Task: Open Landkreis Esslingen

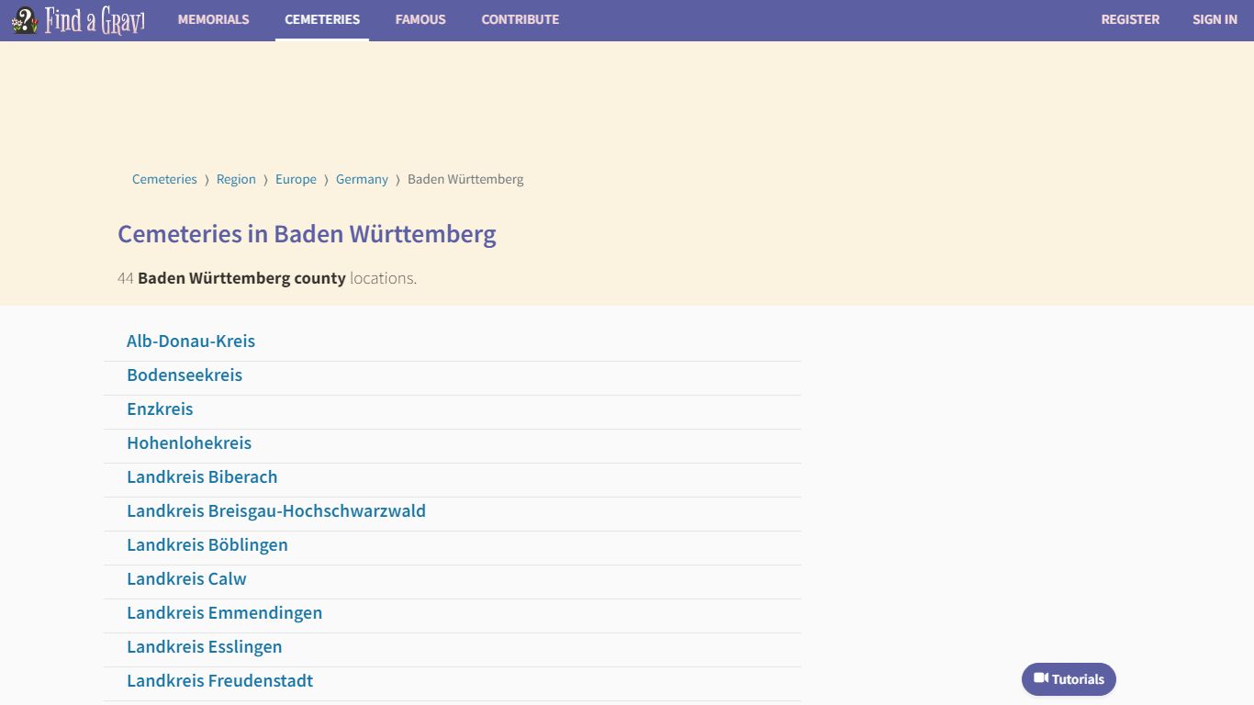Action: (205, 646)
